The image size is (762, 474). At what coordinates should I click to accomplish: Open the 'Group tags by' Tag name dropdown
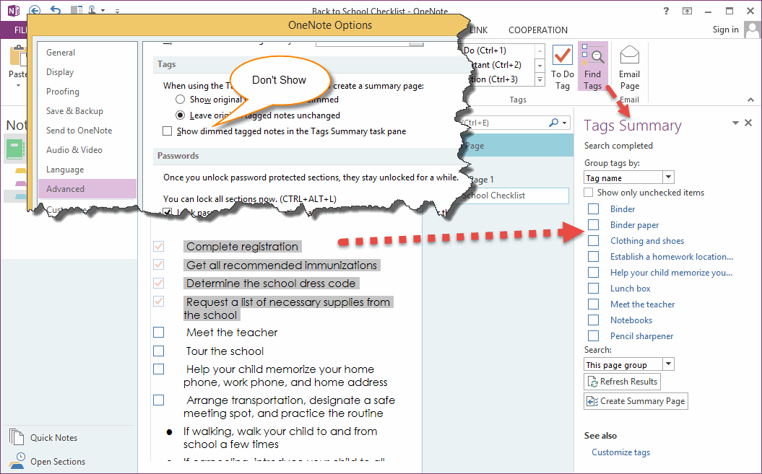668,177
